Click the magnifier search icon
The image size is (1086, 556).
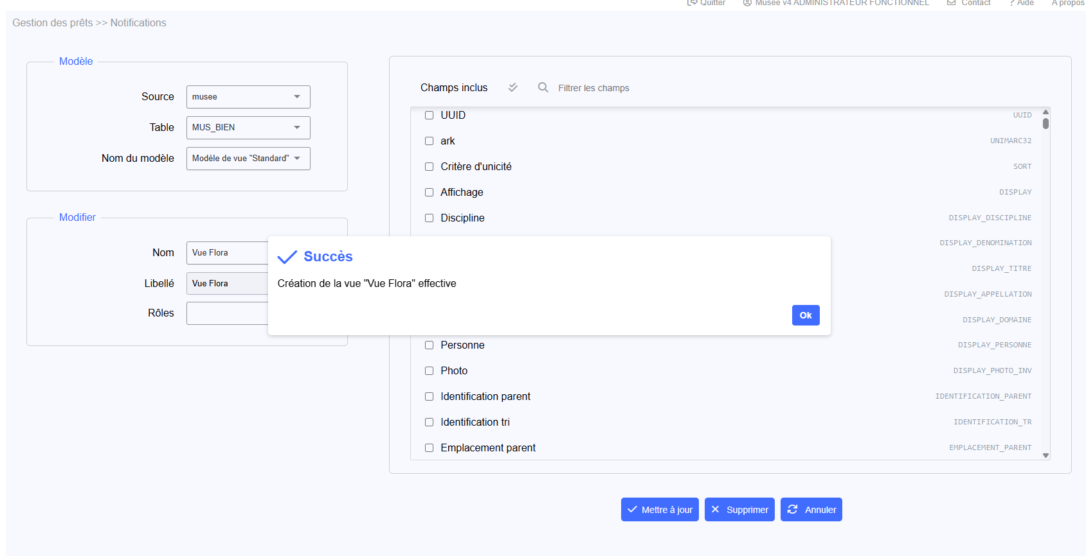pos(543,87)
